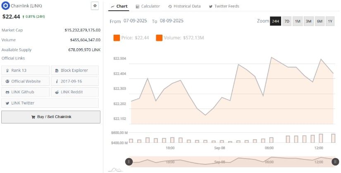
Task: Click the document icon beside Block Explorer
Action: [57, 71]
